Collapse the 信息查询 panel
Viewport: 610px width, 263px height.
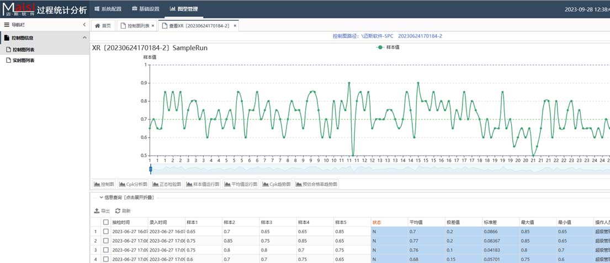(101, 198)
